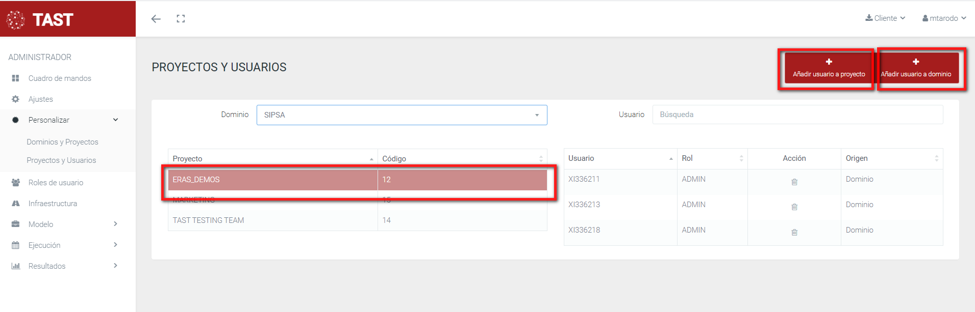The height and width of the screenshot is (312, 975).
Task: Open Ajustes settings
Action: [x=40, y=99]
